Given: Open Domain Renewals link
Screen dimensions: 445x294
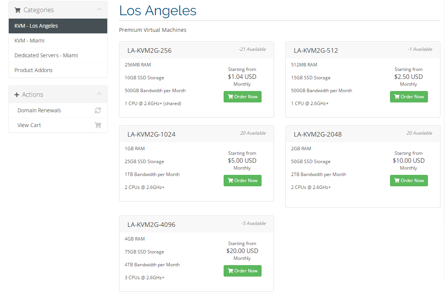Looking at the screenshot, I should [39, 110].
